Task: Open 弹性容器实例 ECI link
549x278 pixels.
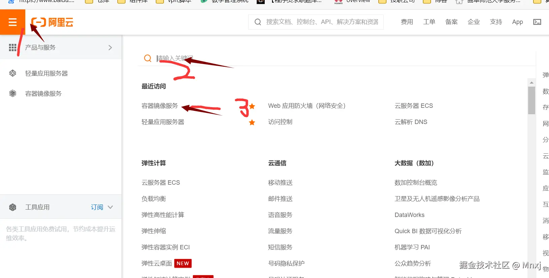Action: (x=166, y=247)
